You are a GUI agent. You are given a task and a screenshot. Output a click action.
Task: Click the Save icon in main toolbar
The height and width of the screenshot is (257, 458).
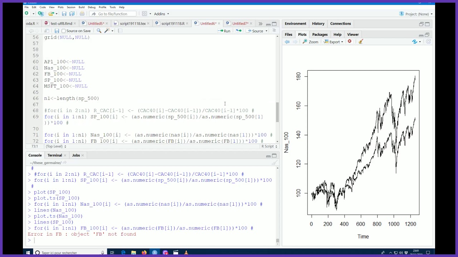tap(64, 14)
